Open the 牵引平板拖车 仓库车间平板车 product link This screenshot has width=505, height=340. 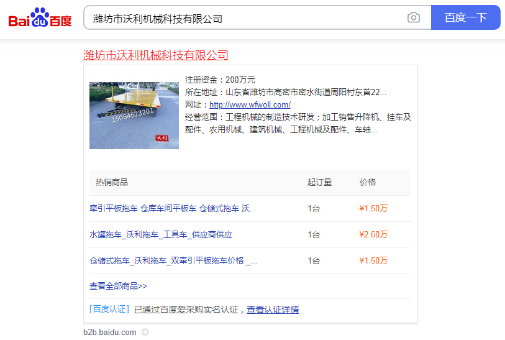coord(173,209)
